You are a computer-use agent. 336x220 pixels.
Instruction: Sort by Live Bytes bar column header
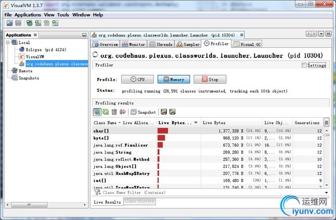point(178,123)
